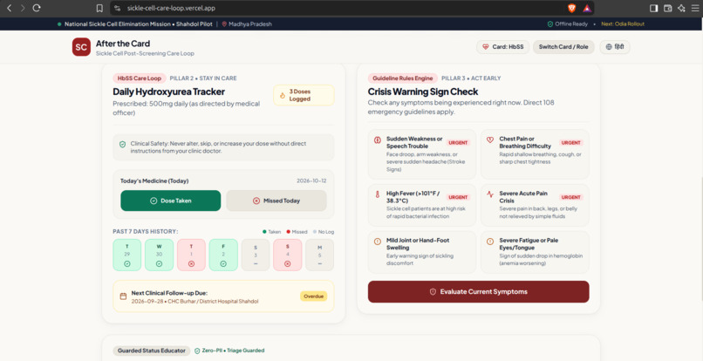The width and height of the screenshot is (703, 361).
Task: Open the Brave rewards triangle icon
Action: coord(587,8)
